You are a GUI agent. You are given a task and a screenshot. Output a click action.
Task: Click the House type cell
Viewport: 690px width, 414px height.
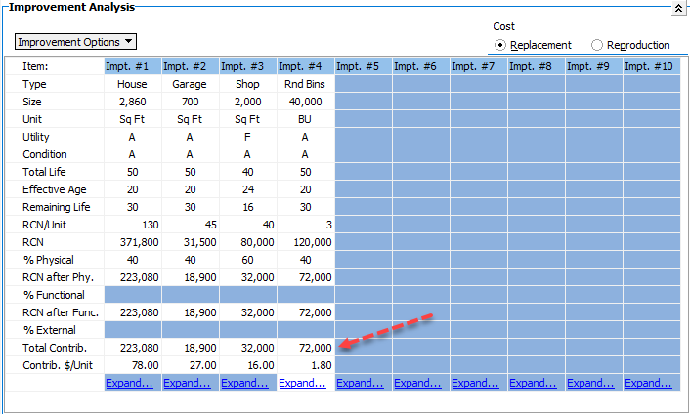click(133, 84)
